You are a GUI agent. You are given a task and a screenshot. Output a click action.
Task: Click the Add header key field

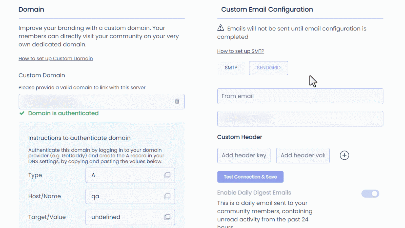click(244, 156)
